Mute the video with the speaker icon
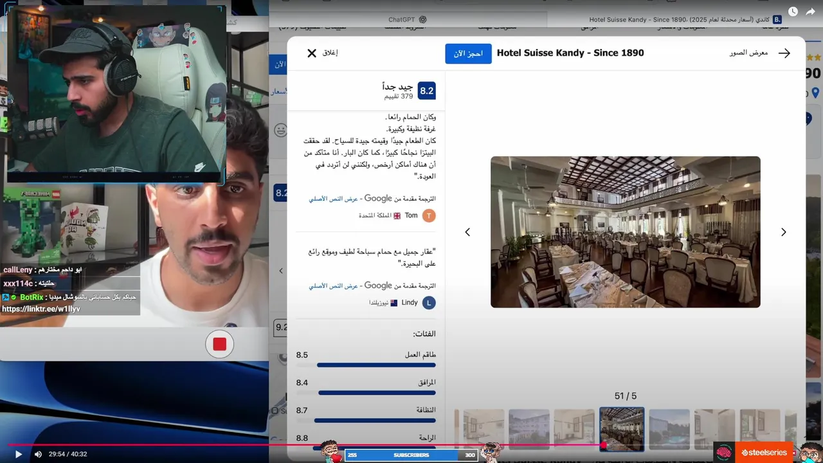 click(x=38, y=454)
